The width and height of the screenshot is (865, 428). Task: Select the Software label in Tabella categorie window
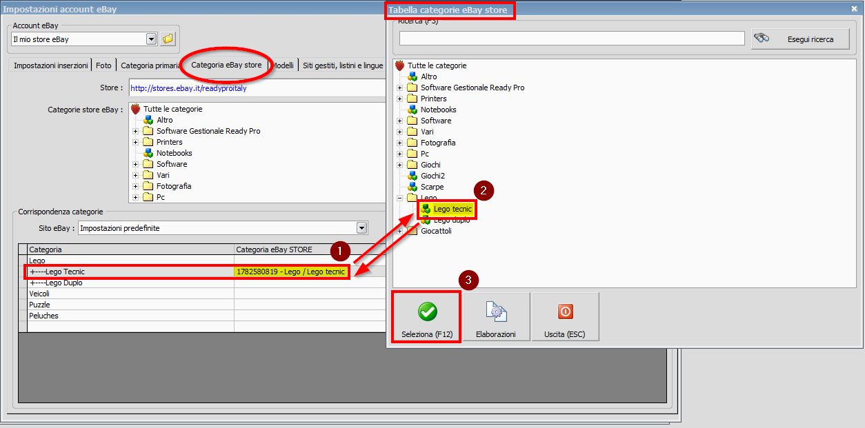click(436, 121)
